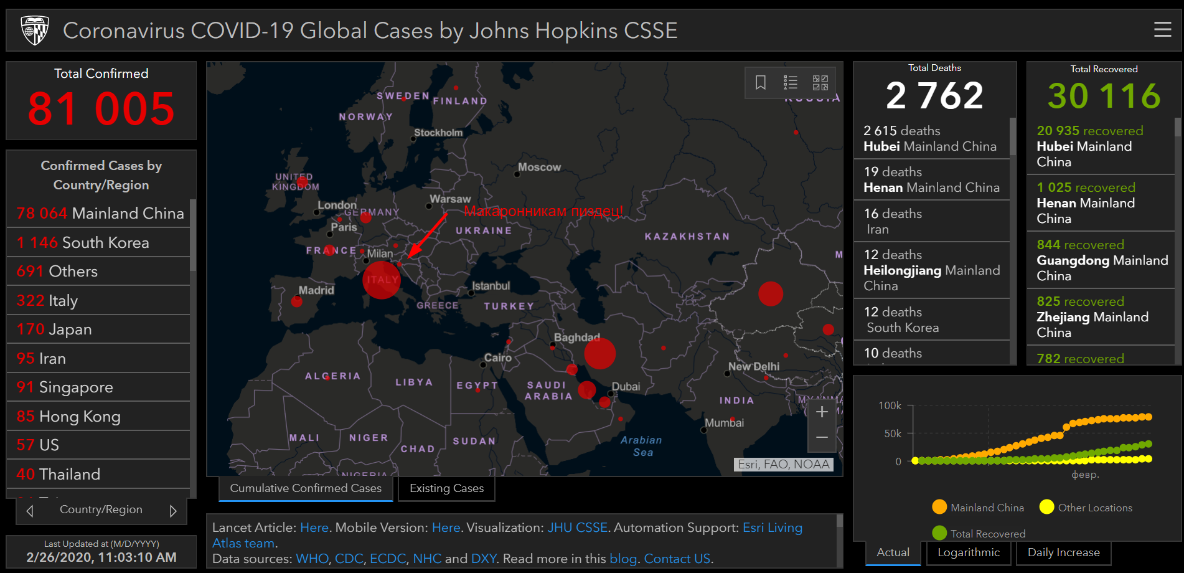Open the DXY data source link

[x=483, y=559]
